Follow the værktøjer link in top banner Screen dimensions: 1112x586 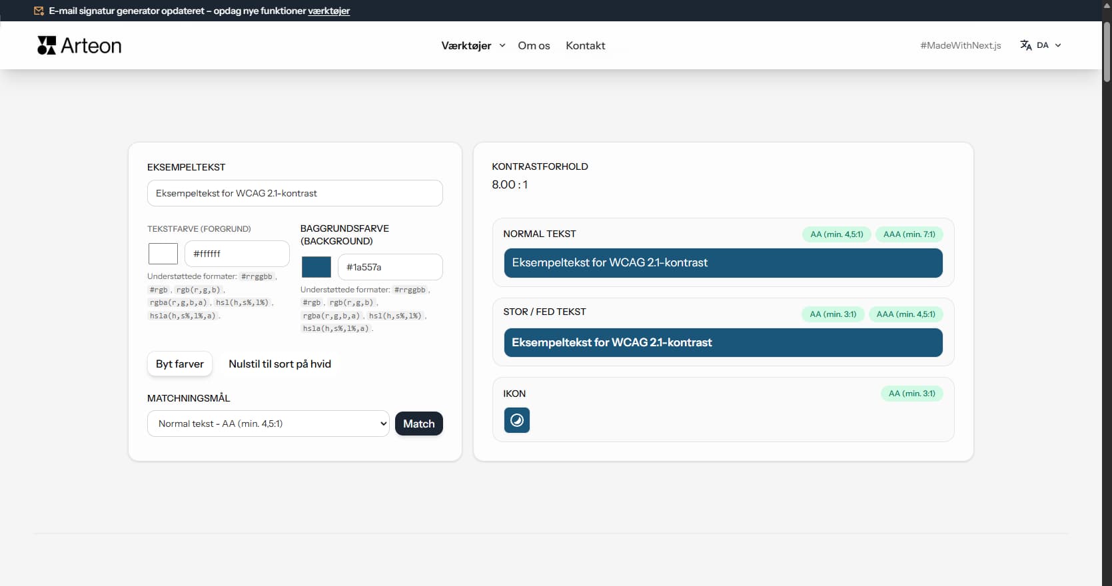[x=328, y=11]
